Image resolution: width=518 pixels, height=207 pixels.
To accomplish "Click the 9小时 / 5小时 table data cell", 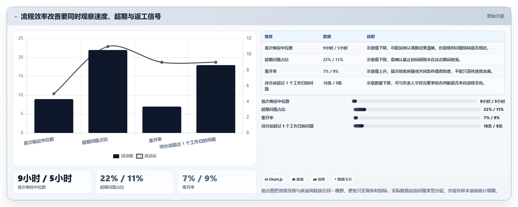I will [335, 48].
